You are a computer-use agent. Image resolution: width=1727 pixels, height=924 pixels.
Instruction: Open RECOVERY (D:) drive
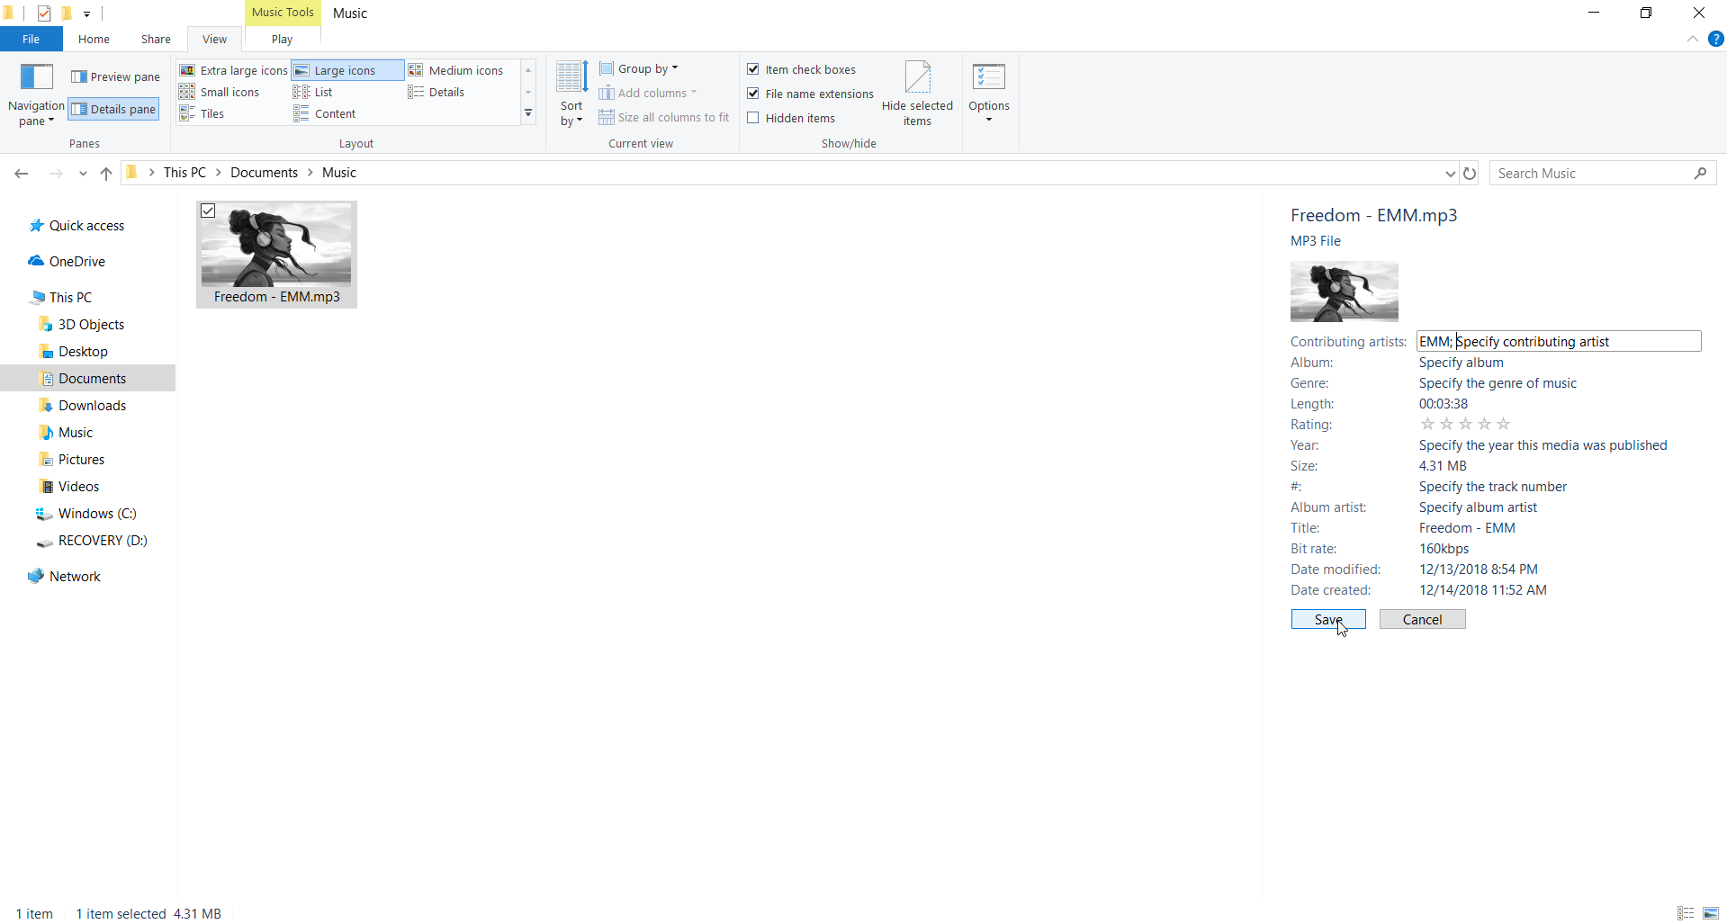103,541
